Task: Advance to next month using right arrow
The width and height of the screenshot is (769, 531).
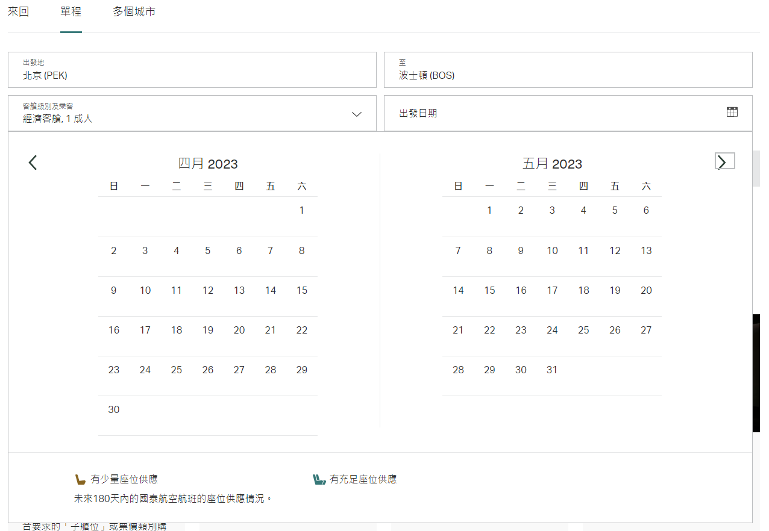Action: (724, 161)
